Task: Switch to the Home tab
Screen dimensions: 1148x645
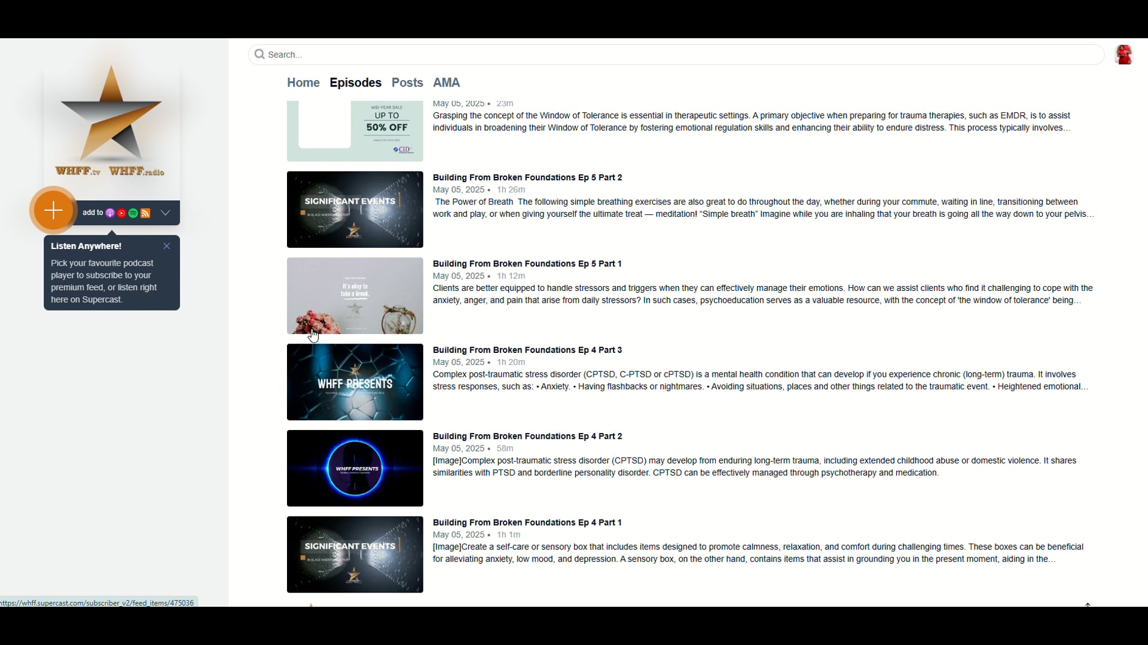Action: (x=303, y=82)
